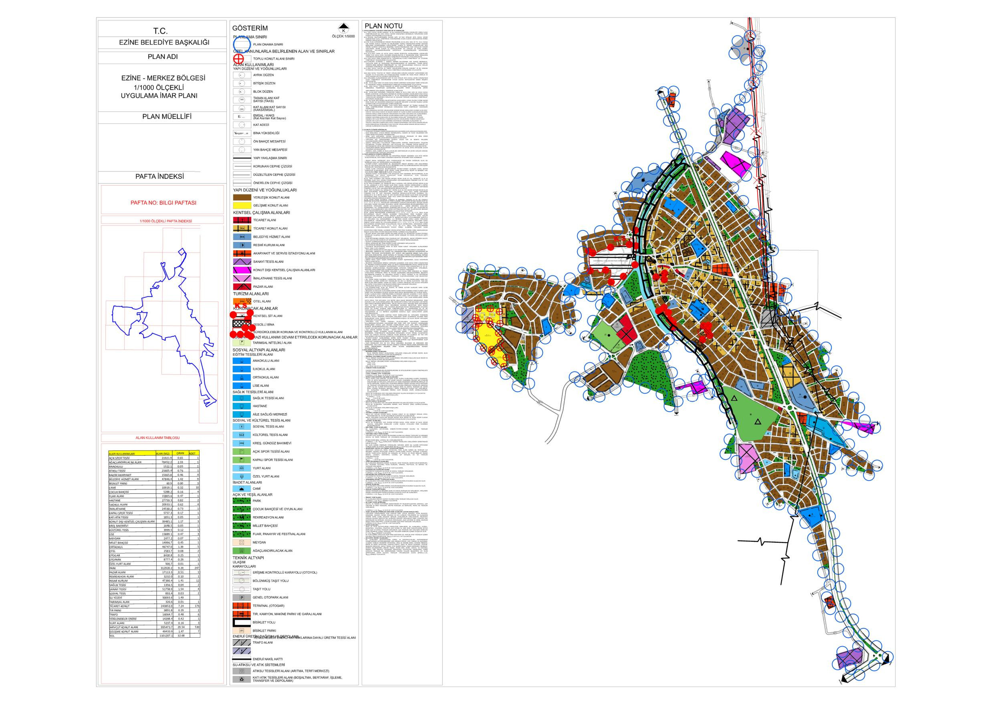Screen dimensions: 994x703
Task: Click the Katı Atık Tesisleri recycle icon
Action: click(x=242, y=679)
